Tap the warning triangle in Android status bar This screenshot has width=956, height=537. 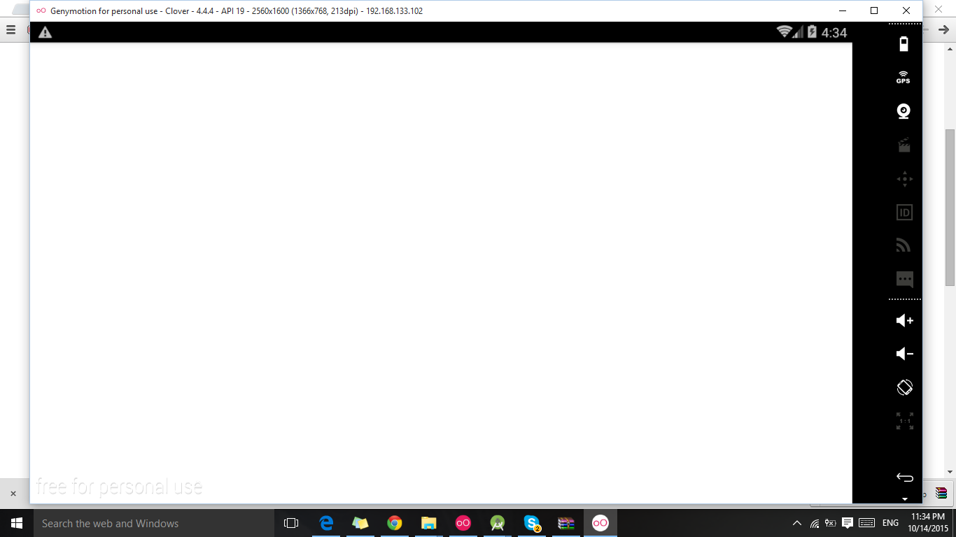click(45, 32)
